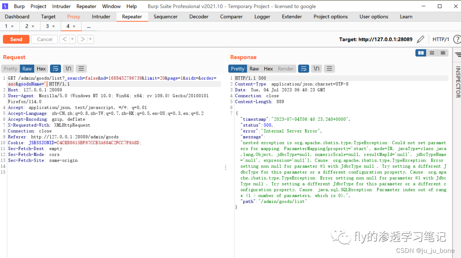Viewport: 461px width, 258px height.
Task: Click inside the request editor after goodsName='
Action: 47,84
